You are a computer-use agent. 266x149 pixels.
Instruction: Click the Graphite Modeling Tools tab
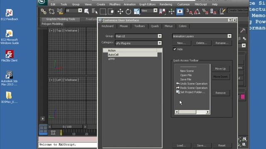pos(61,19)
